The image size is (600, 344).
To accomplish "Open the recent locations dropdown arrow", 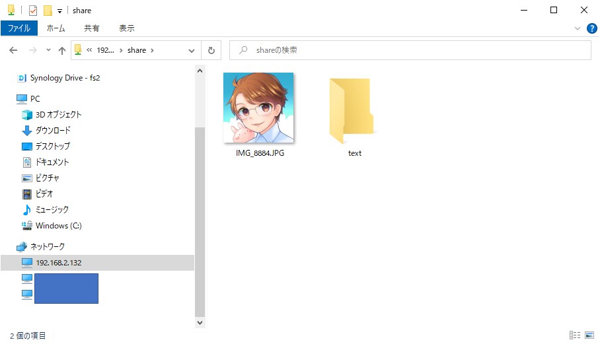I will (x=48, y=50).
